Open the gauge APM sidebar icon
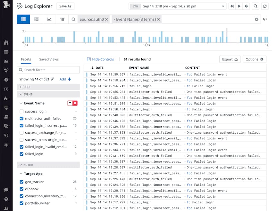The height and width of the screenshot is (211, 272). pyautogui.click(x=6, y=89)
